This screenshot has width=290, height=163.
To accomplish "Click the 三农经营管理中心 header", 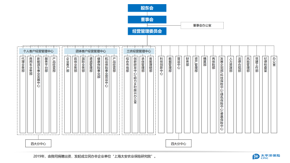I will (x=139, y=51).
